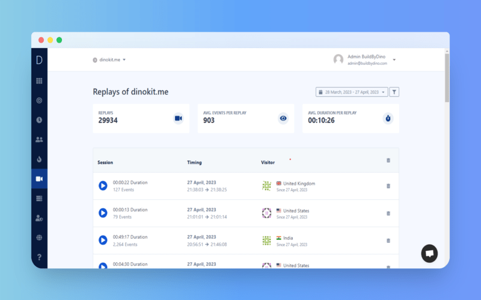Viewport: 481px width, 300px height.
Task: Click the Session column header
Action: [105, 163]
